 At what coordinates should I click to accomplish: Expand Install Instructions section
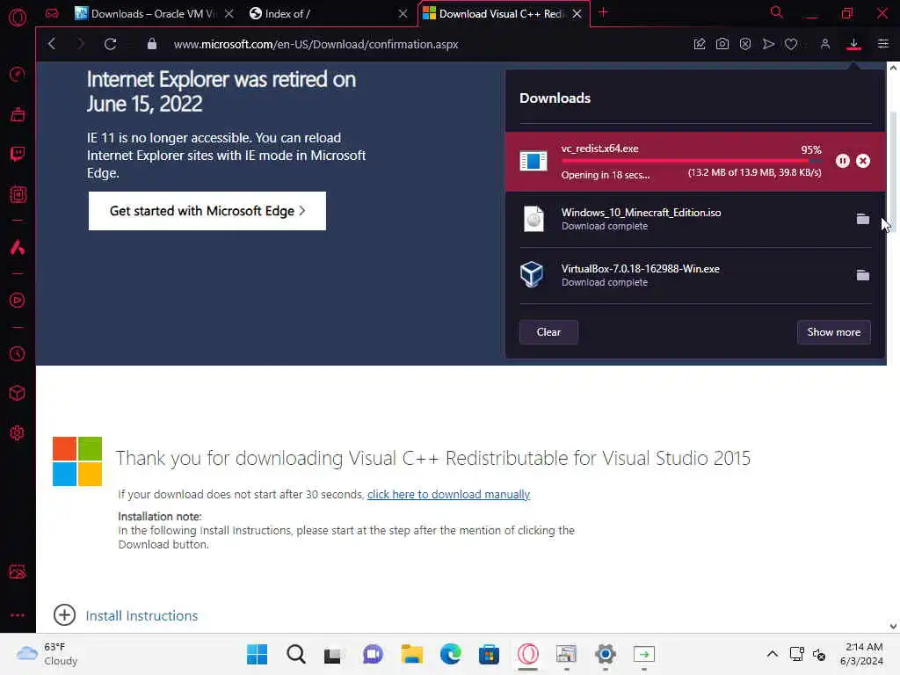(x=126, y=615)
